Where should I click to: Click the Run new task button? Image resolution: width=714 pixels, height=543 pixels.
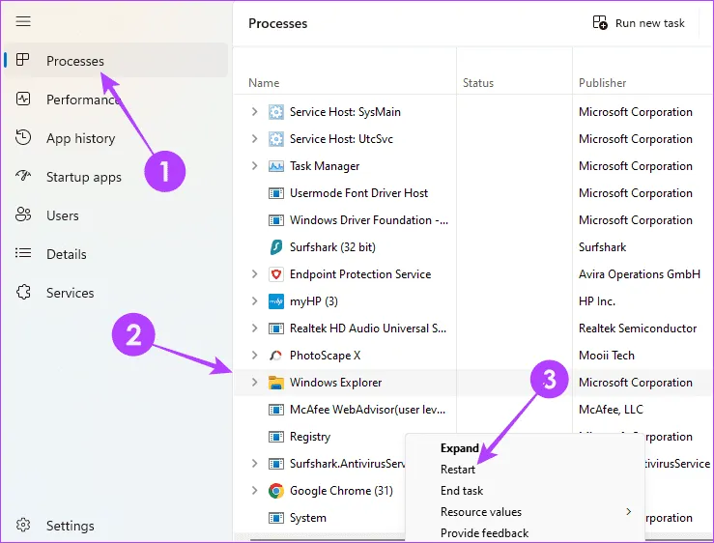tap(639, 23)
